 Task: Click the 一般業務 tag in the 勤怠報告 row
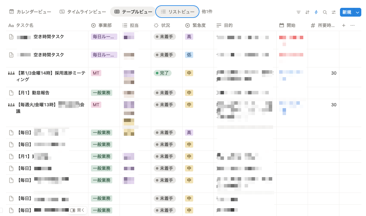pyautogui.click(x=102, y=93)
